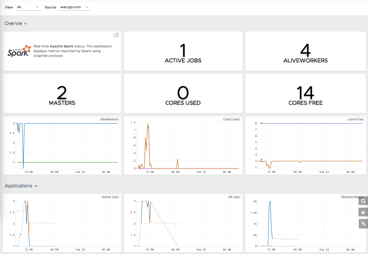Viewport: 368px width, 254px height.
Task: Click the Cores Used chart title label
Action: [231, 119]
